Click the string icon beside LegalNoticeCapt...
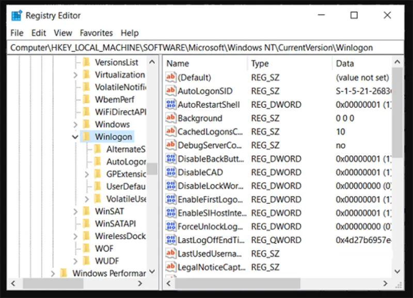 [171, 267]
